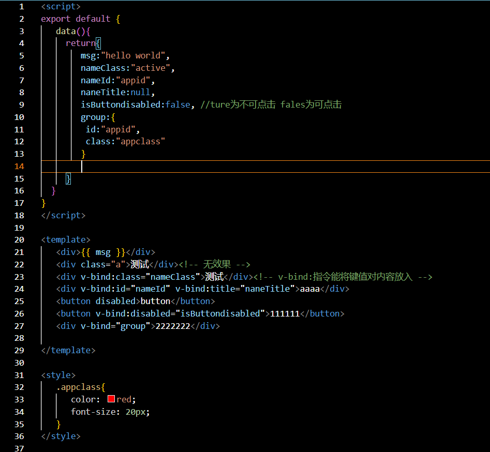
Task: Click 'v-bind:class="nameClass"' attribute
Action: [x=140, y=277]
